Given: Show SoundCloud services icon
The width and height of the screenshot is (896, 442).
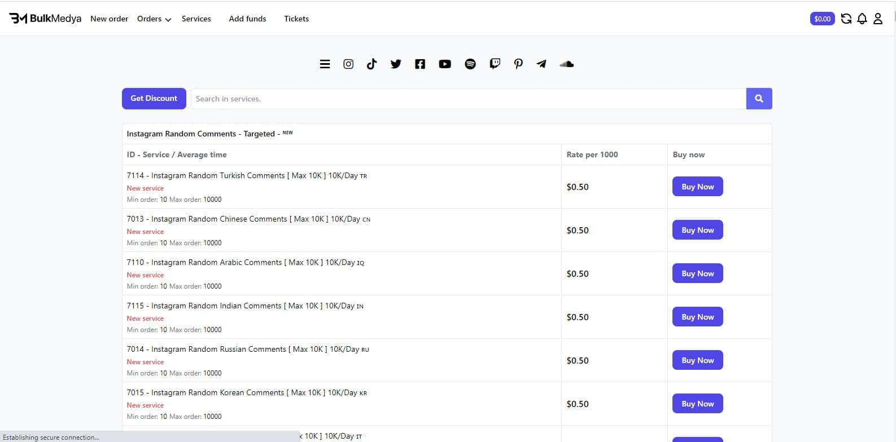Looking at the screenshot, I should coord(566,64).
